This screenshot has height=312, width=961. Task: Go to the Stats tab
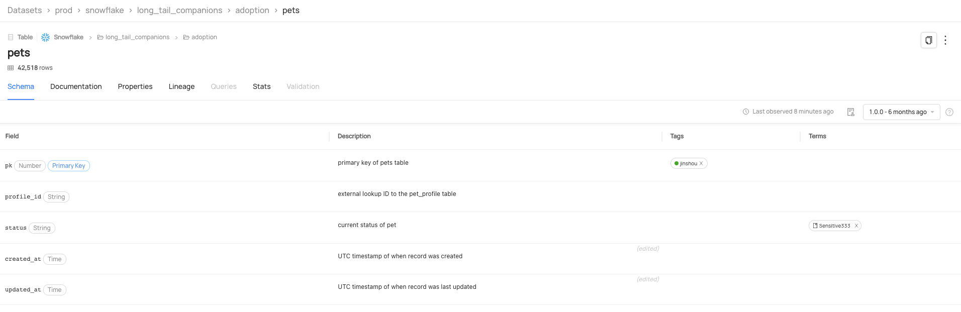[261, 86]
